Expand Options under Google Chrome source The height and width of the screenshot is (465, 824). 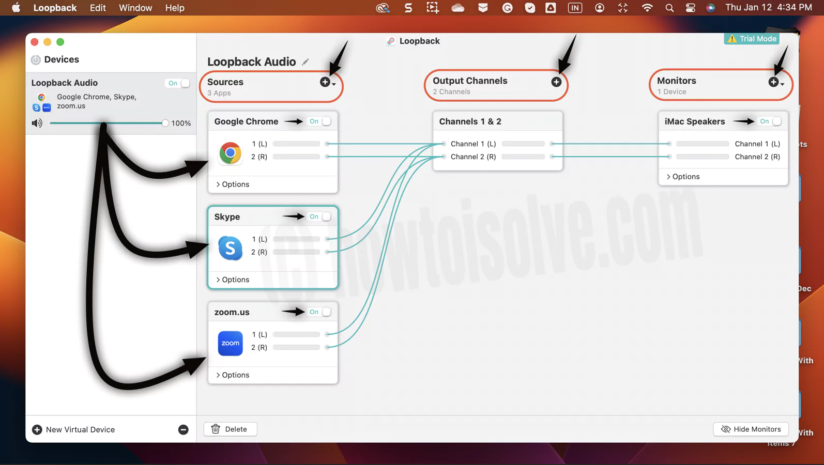click(x=233, y=184)
